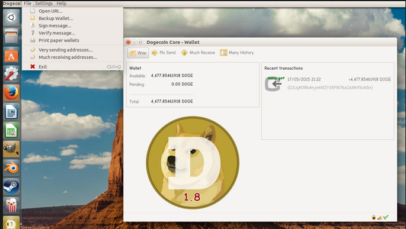This screenshot has width=406, height=229.
Task: Click the Available balance value
Action: (172, 76)
